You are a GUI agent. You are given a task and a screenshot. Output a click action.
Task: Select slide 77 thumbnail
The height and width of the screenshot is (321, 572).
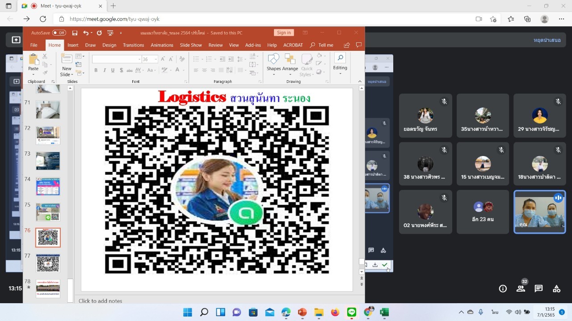click(48, 263)
